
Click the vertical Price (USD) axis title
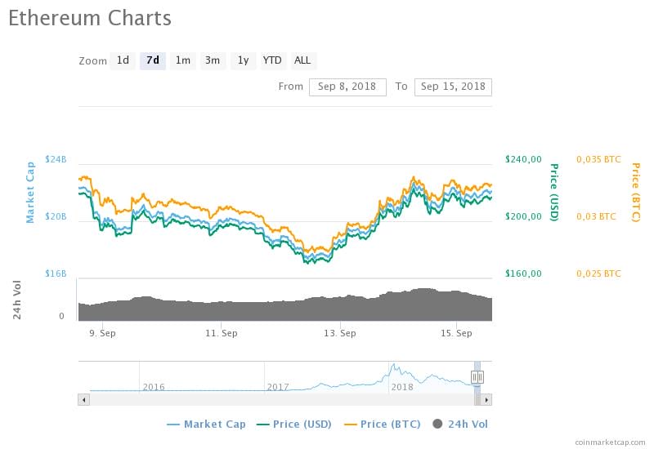point(553,192)
